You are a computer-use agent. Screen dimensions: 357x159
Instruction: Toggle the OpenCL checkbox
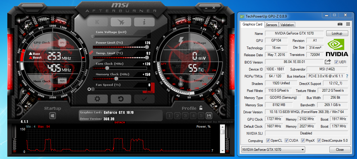(268, 141)
